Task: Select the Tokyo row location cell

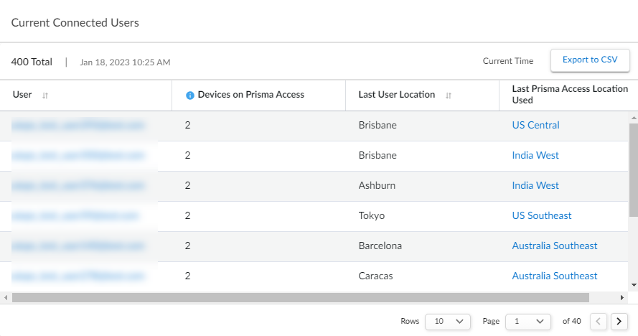Action: (x=372, y=215)
